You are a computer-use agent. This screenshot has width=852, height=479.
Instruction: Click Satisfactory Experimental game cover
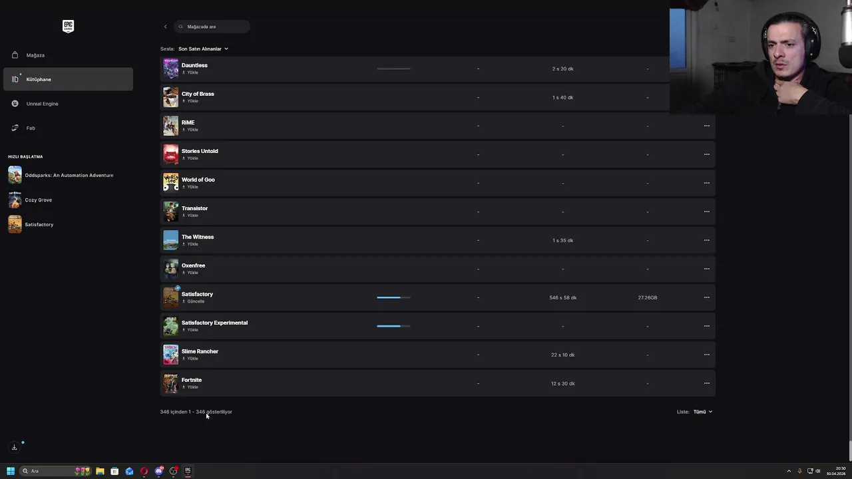[170, 326]
